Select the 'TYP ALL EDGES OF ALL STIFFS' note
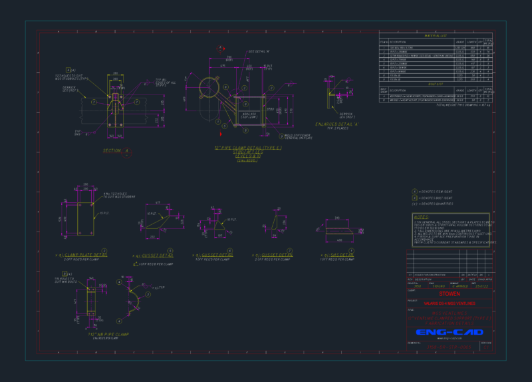The width and height of the screenshot is (532, 382). (166, 83)
